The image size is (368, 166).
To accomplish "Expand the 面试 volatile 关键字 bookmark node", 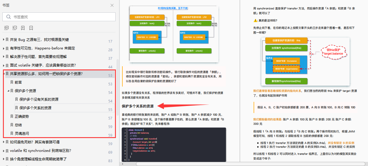I will 4,65.
